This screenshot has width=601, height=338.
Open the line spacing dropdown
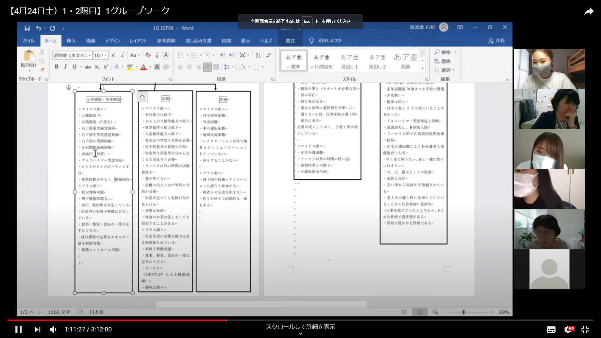click(229, 67)
